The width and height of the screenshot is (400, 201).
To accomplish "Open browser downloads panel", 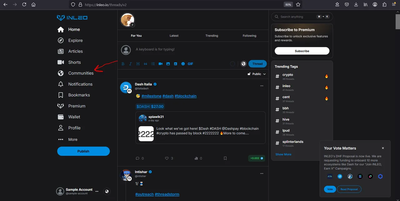I will (356, 5).
